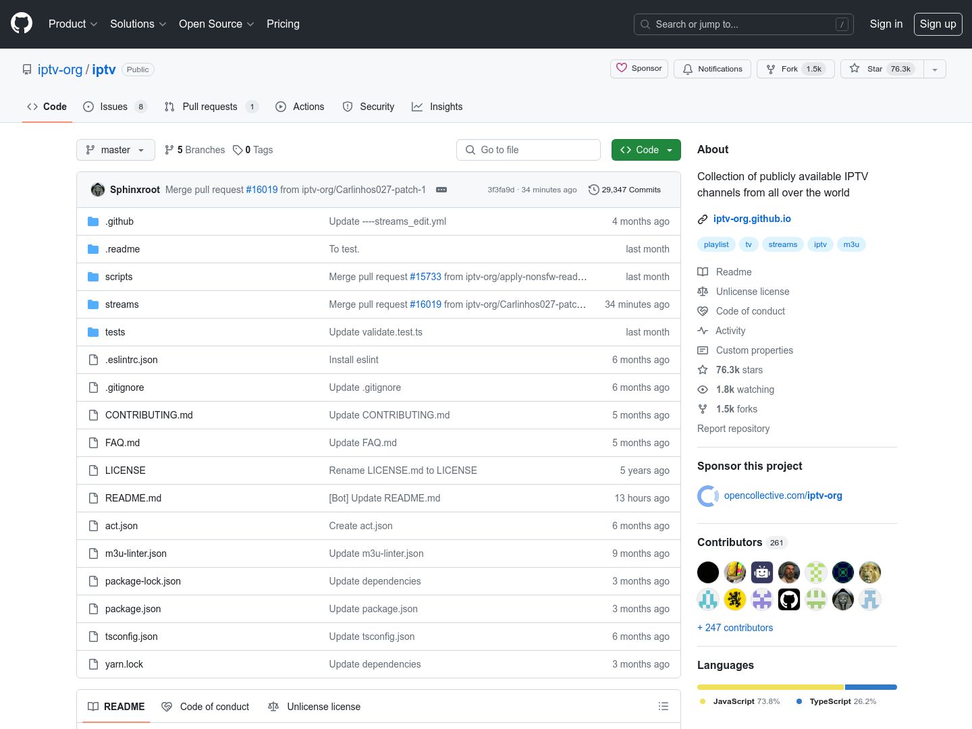Open the streams folder

122,304
